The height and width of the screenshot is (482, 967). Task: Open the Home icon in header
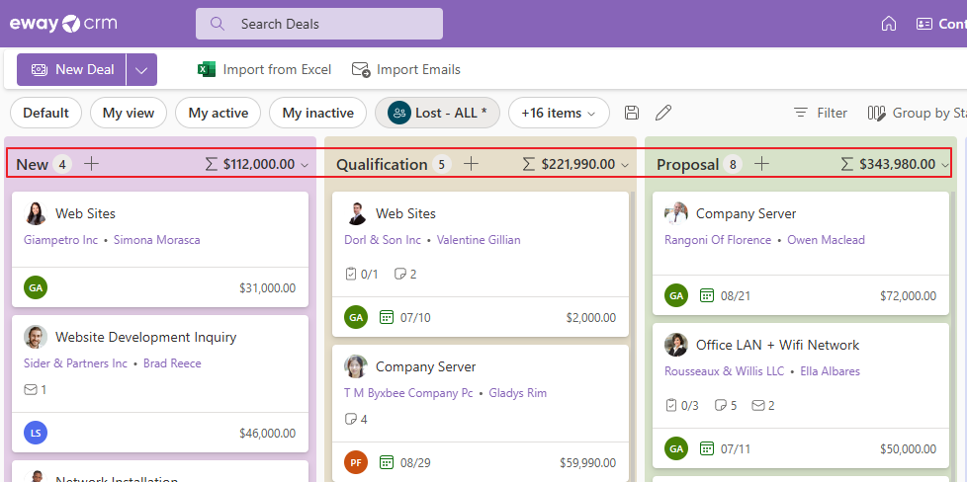[889, 24]
